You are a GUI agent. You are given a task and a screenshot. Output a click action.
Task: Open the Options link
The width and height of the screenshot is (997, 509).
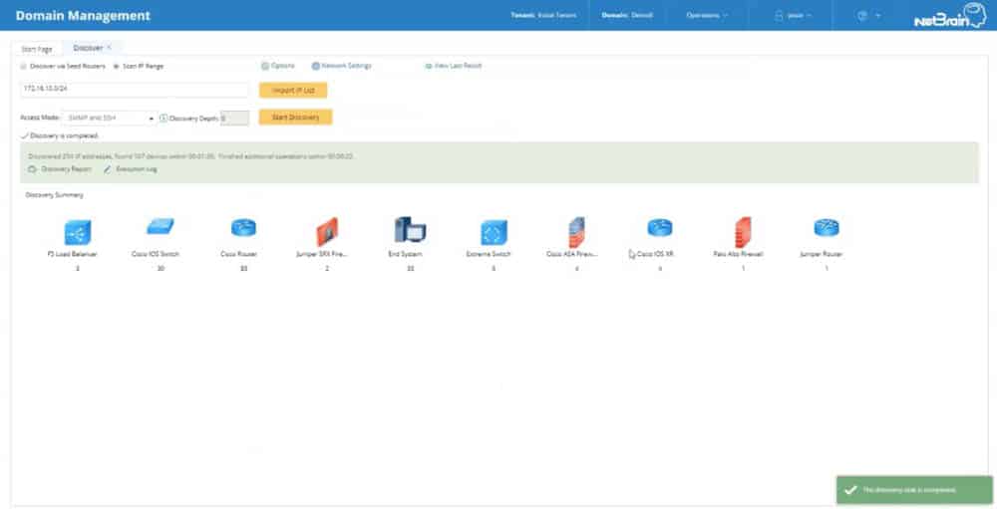coord(283,66)
